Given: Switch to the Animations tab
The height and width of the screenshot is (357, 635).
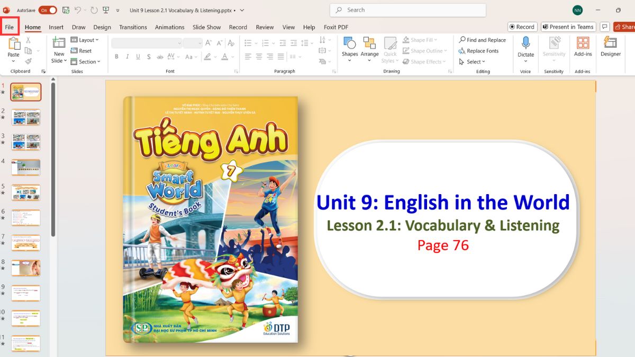Looking at the screenshot, I should coord(169,27).
